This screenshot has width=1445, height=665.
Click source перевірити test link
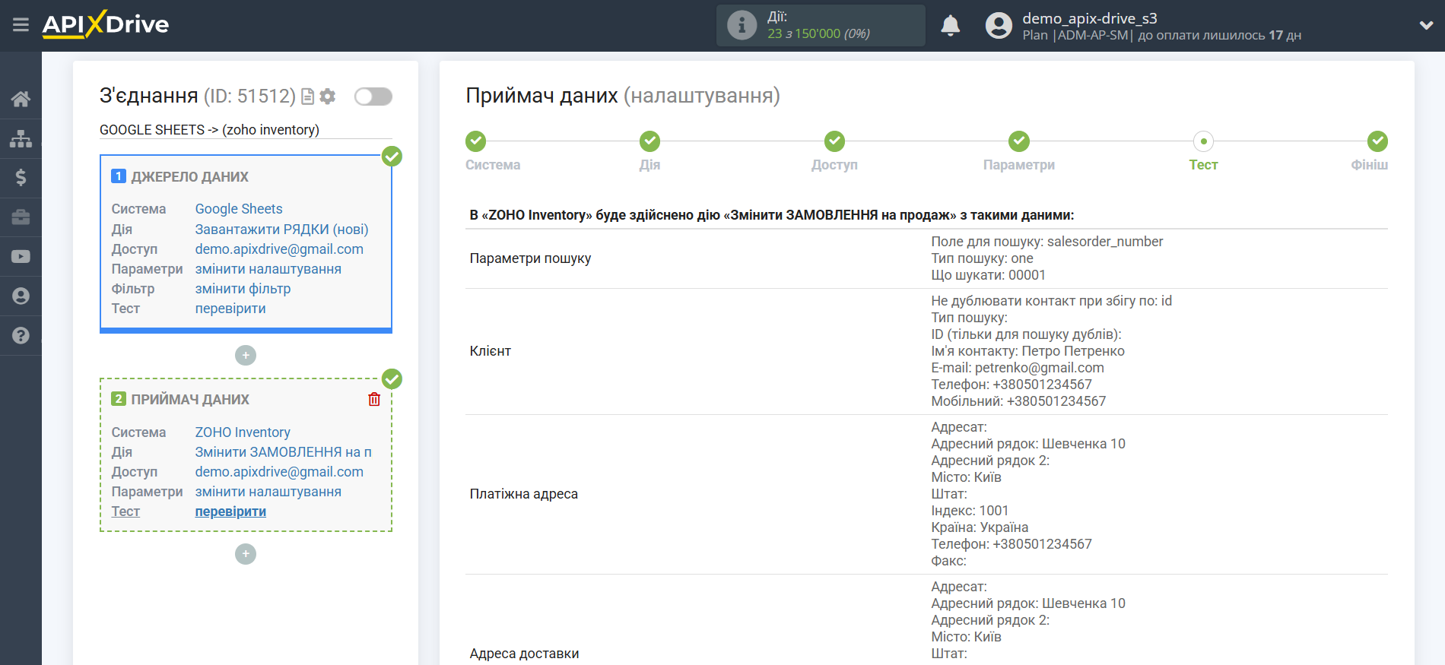(x=230, y=309)
